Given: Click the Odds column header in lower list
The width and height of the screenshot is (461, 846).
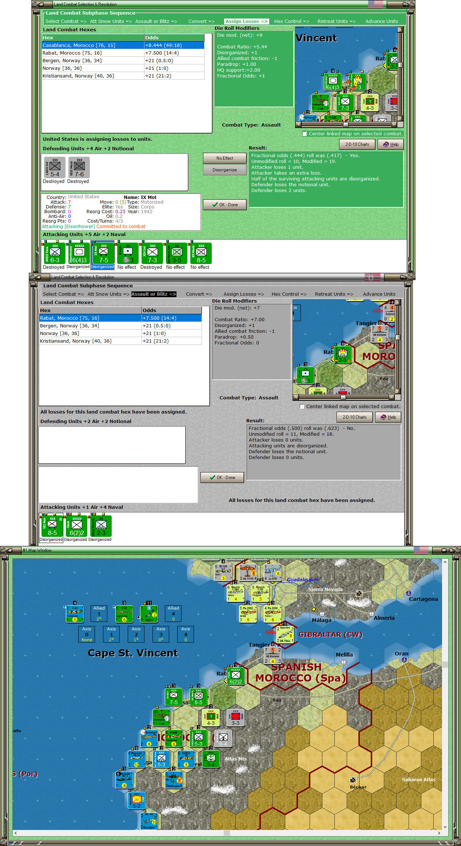Looking at the screenshot, I should 172,311.
